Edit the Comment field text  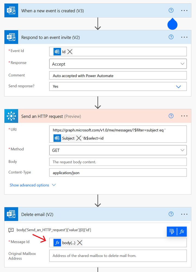point(118,75)
